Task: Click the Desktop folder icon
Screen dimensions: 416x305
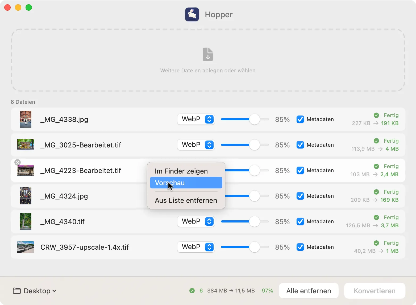Action: (17, 291)
